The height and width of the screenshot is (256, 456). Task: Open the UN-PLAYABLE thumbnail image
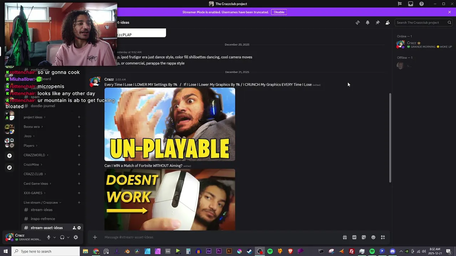(x=170, y=124)
